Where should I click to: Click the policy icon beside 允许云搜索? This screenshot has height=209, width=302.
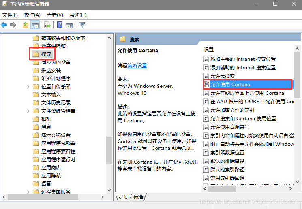pyautogui.click(x=206, y=76)
